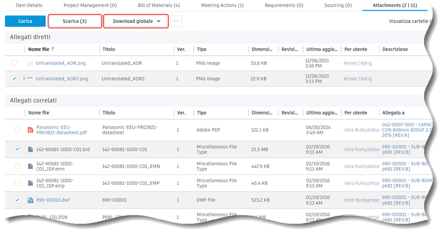The width and height of the screenshot is (443, 234).
Task: Select the Panasonic datasheet row checkbox
Action: pyautogui.click(x=17, y=130)
